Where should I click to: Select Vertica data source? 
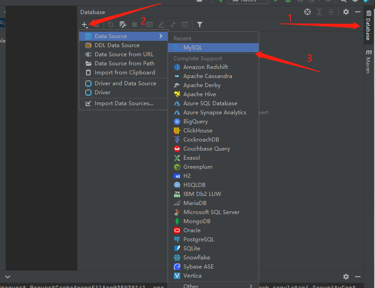[x=213, y=276]
